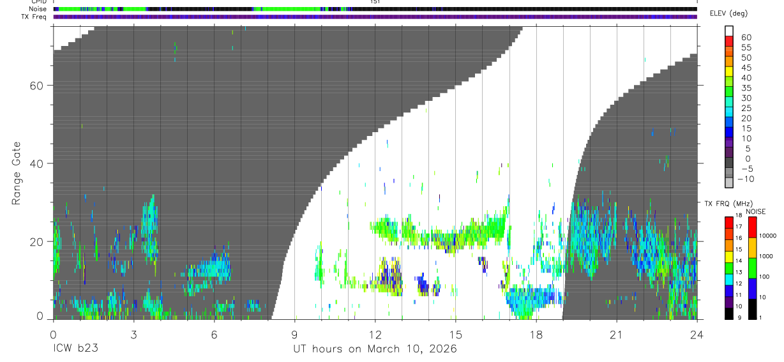Click the 'Range Gate' y-axis label
The image size is (784, 362).
click(x=17, y=174)
